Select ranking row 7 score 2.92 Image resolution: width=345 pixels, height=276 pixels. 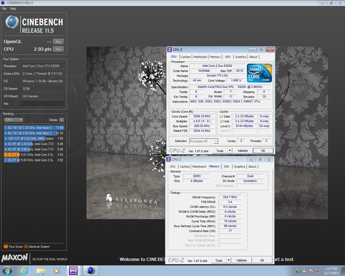point(34,160)
